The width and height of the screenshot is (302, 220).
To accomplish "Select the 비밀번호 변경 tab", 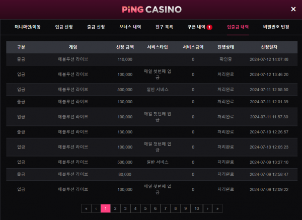I will tap(276, 27).
